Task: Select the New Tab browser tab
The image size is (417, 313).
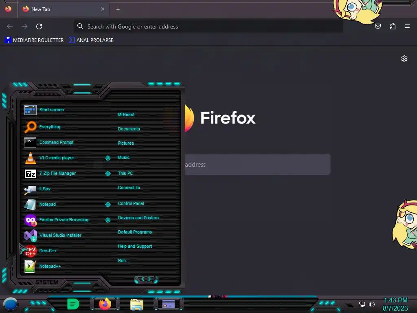Action: 63,9
